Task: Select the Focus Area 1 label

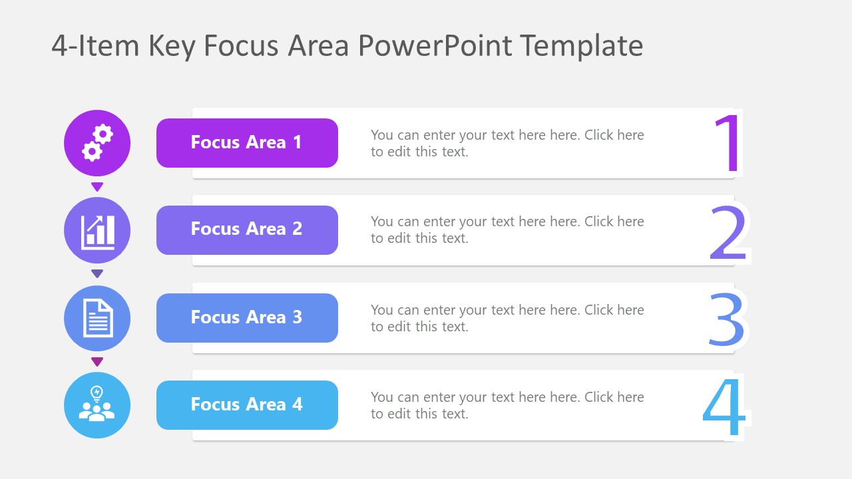Action: pos(247,143)
